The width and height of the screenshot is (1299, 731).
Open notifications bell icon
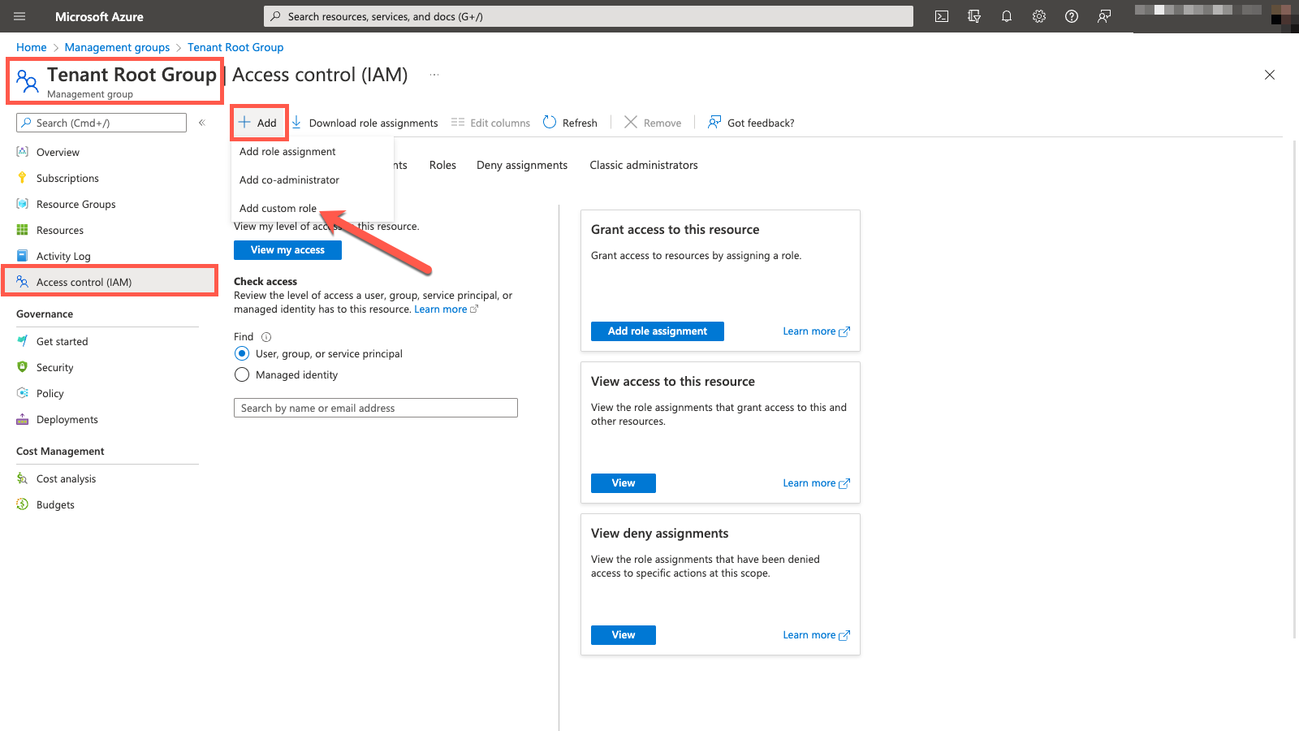1007,16
